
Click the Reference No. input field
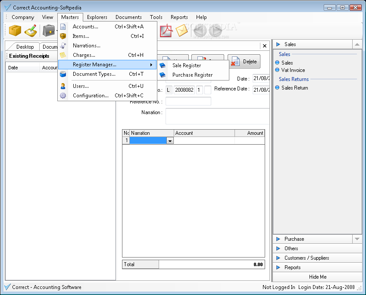pyautogui.click(x=188, y=102)
